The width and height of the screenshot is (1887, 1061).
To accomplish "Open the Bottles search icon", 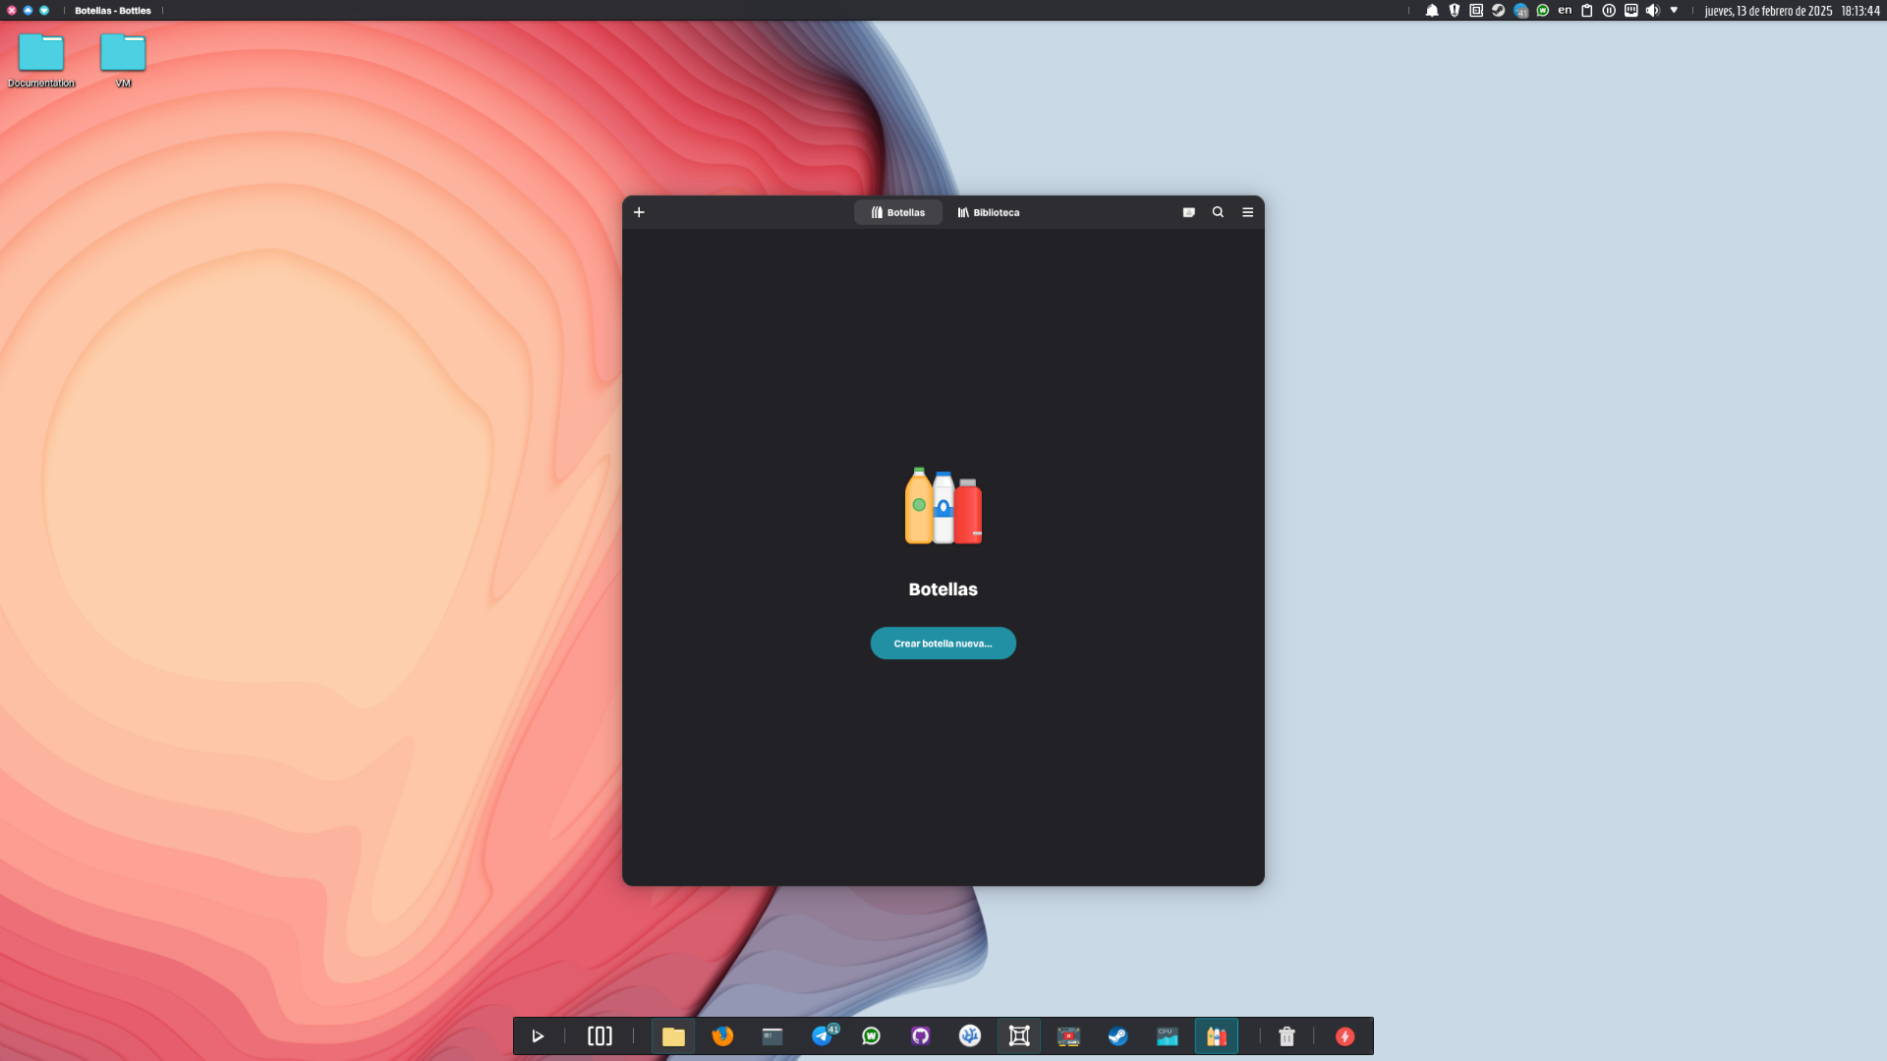I will click(x=1218, y=212).
